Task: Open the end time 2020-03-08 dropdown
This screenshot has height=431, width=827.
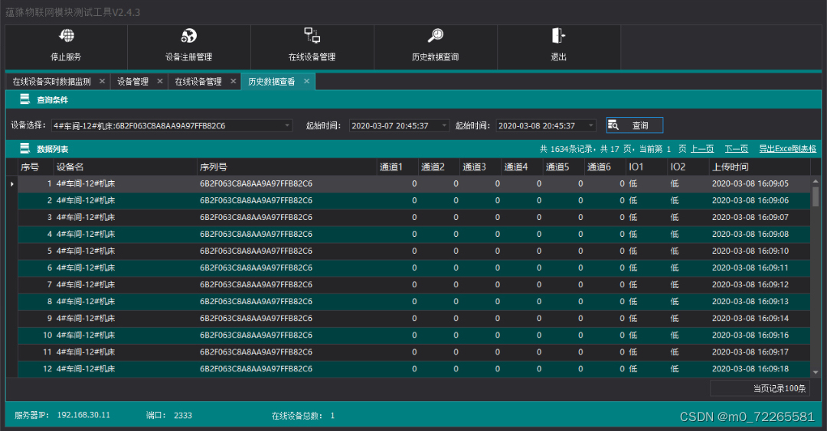Action: tap(590, 126)
